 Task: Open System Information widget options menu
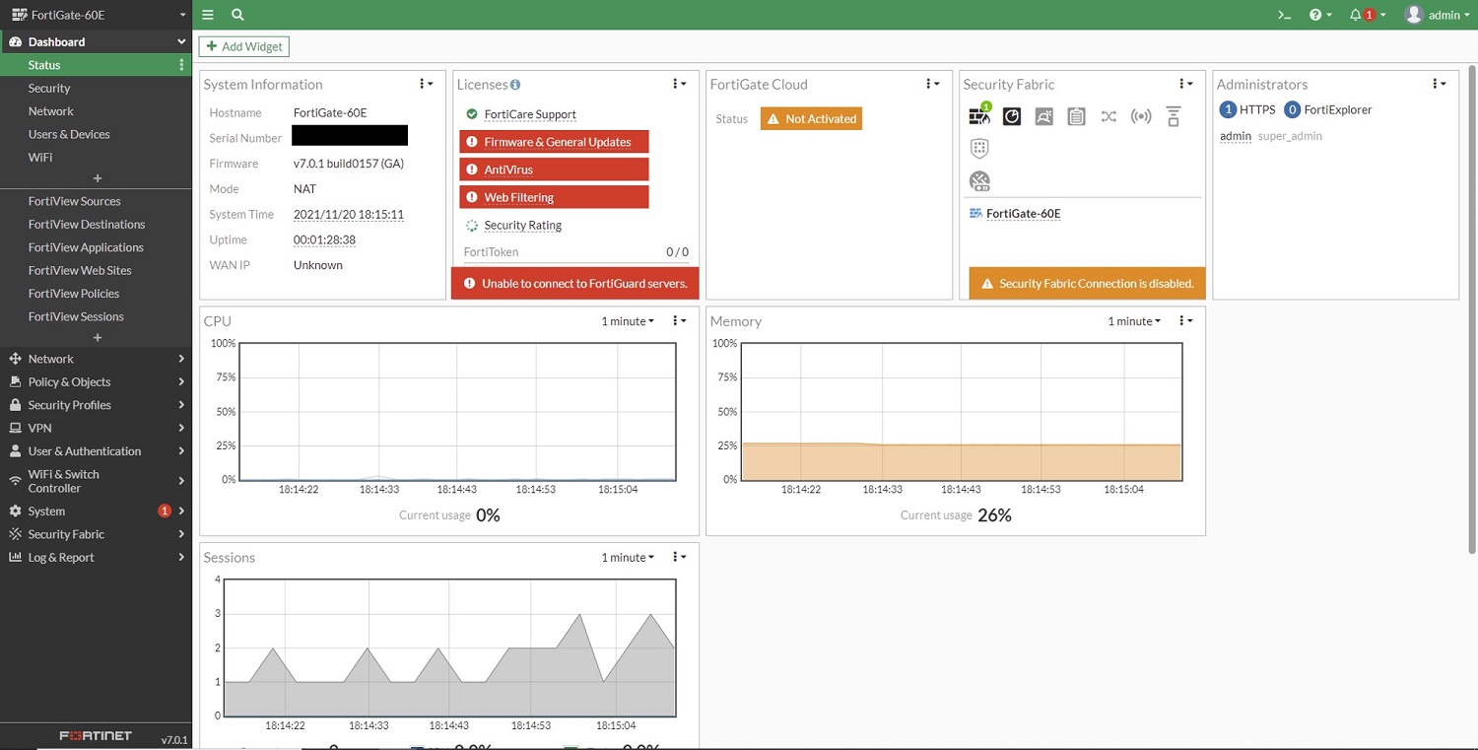click(x=426, y=84)
